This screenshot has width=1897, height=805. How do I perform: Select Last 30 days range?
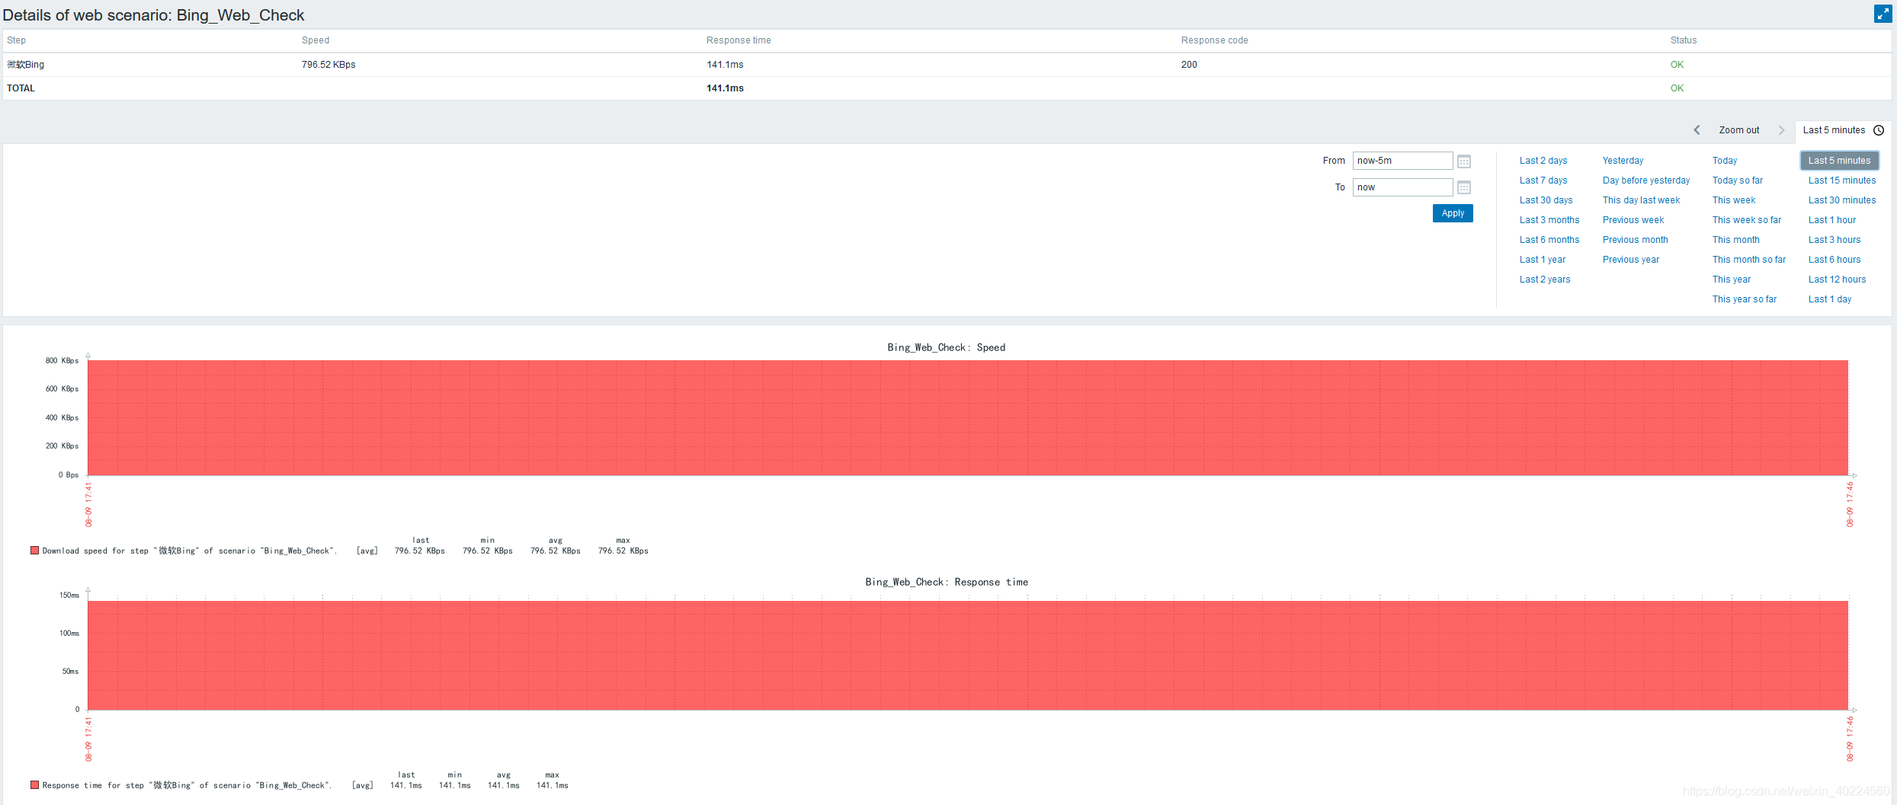1546,200
